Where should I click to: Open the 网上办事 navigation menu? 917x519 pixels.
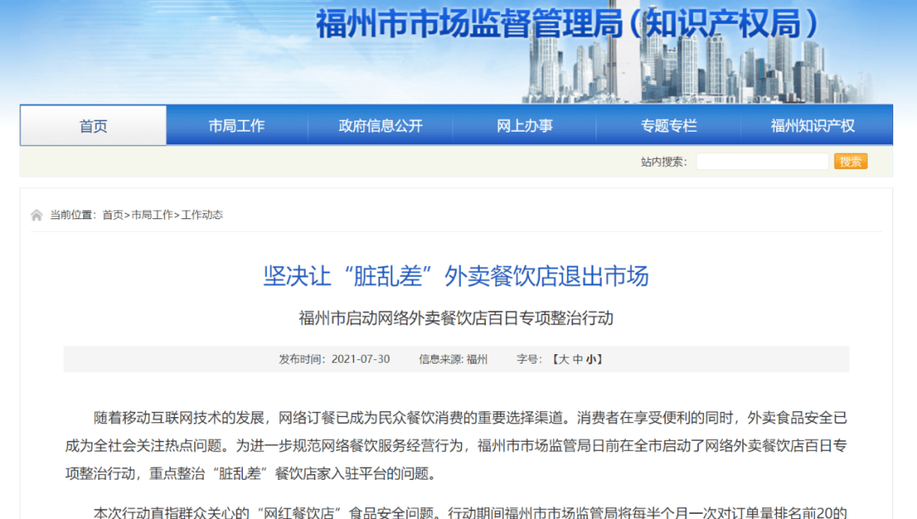(x=524, y=125)
